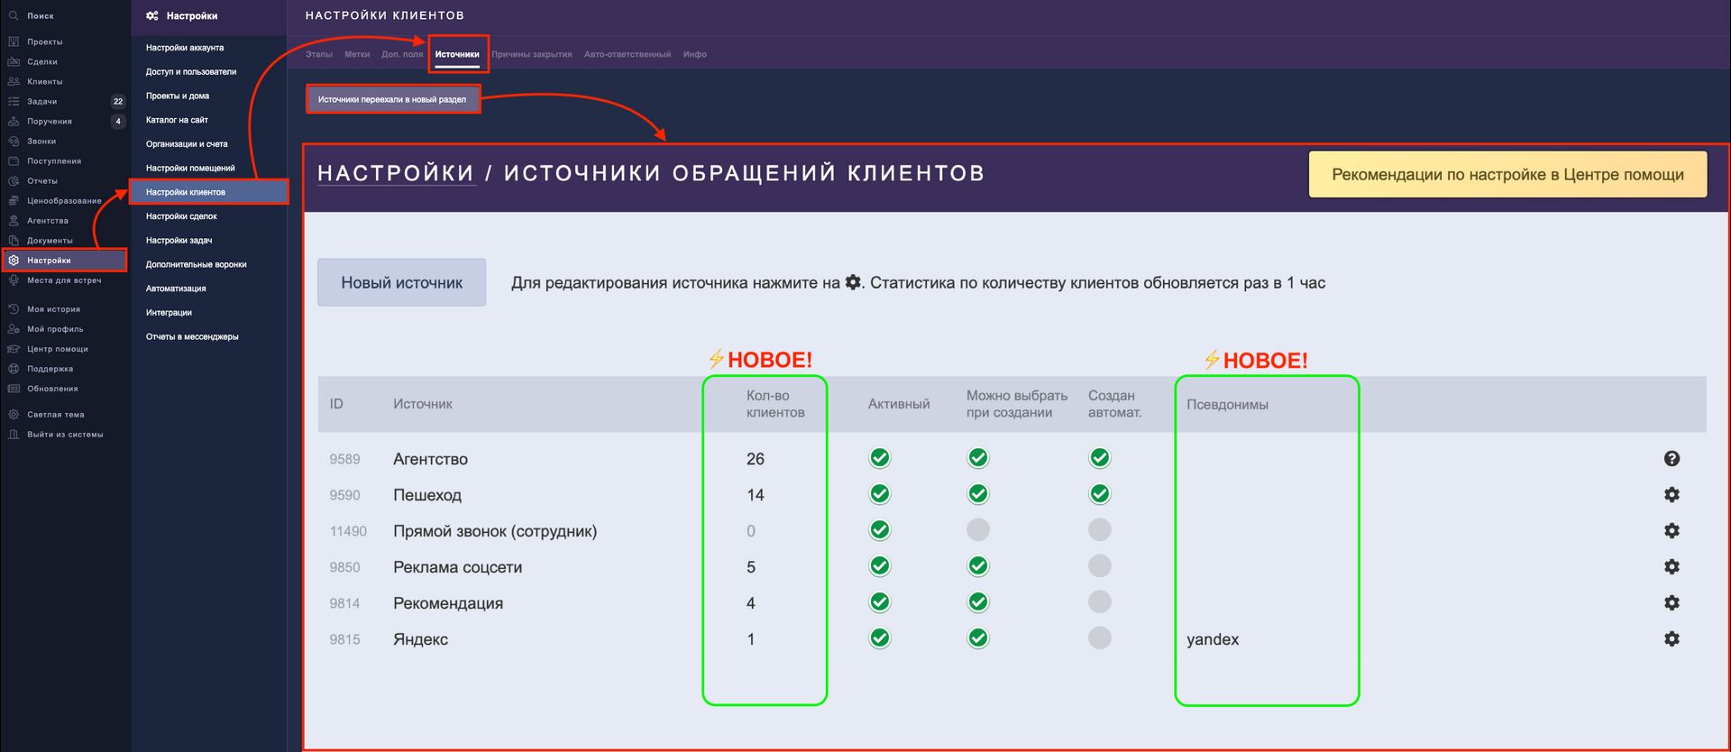Click the help question icon for Агентство

(1671, 458)
